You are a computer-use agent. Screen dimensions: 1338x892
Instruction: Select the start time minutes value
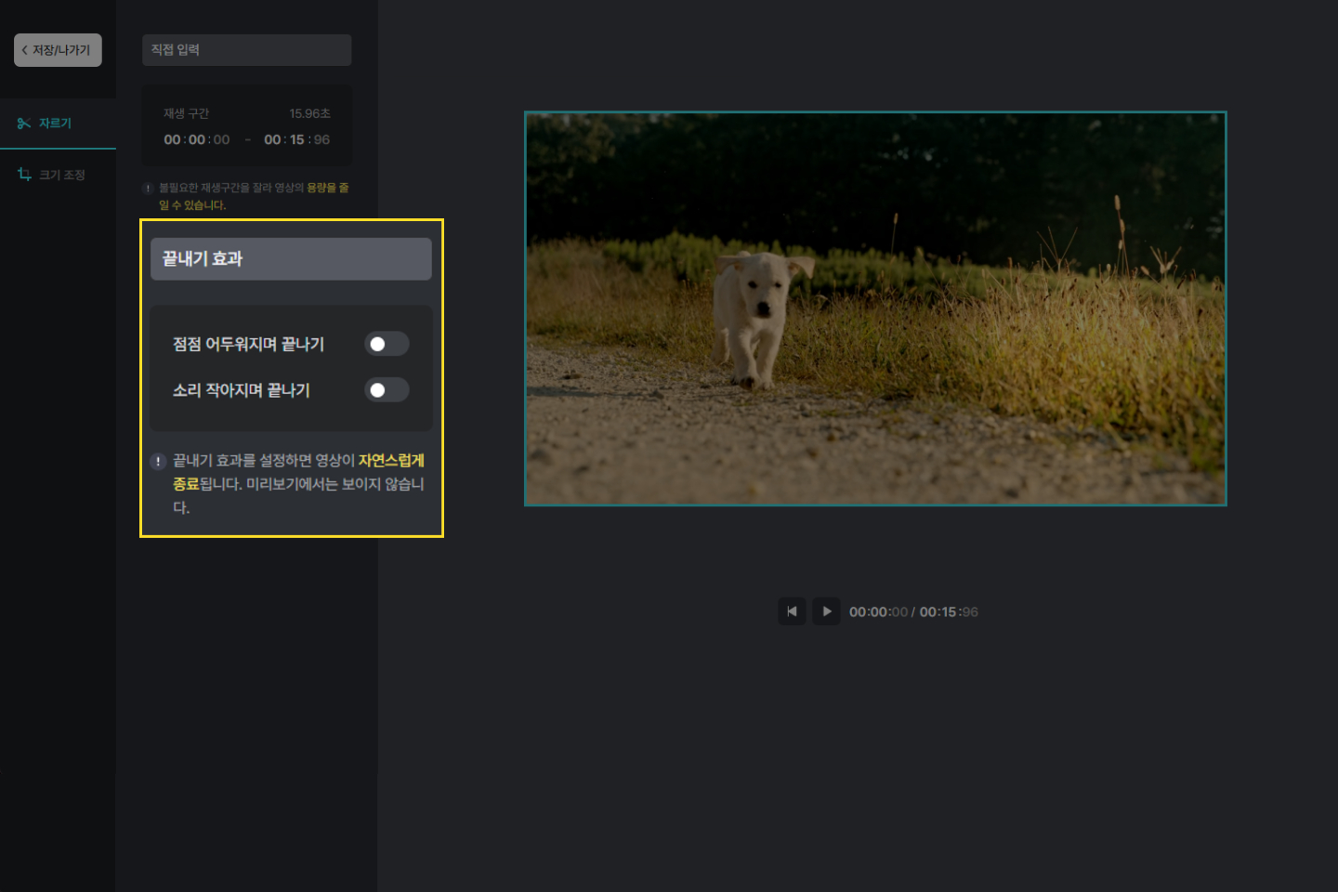point(197,140)
